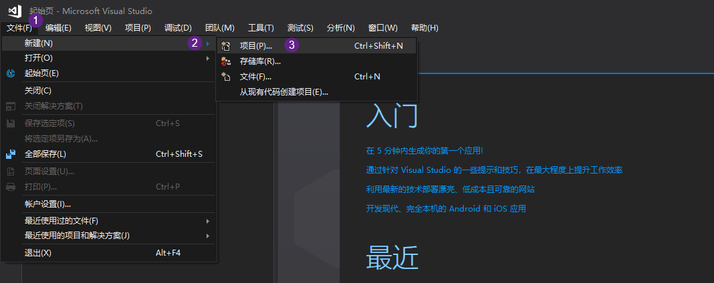The height and width of the screenshot is (283, 714).
Task: Open the 项目(P) menu in menu bar
Action: 138,28
